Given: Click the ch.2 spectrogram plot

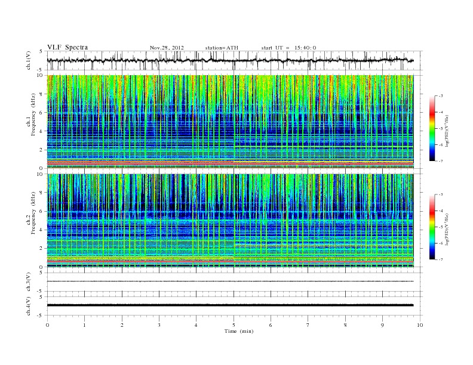Looking at the screenshot, I should tap(231, 221).
